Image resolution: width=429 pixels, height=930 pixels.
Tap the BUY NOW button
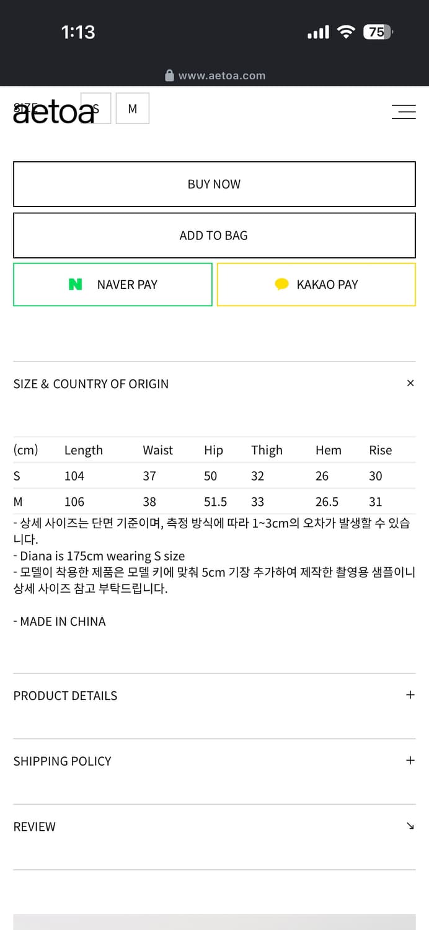coord(214,184)
